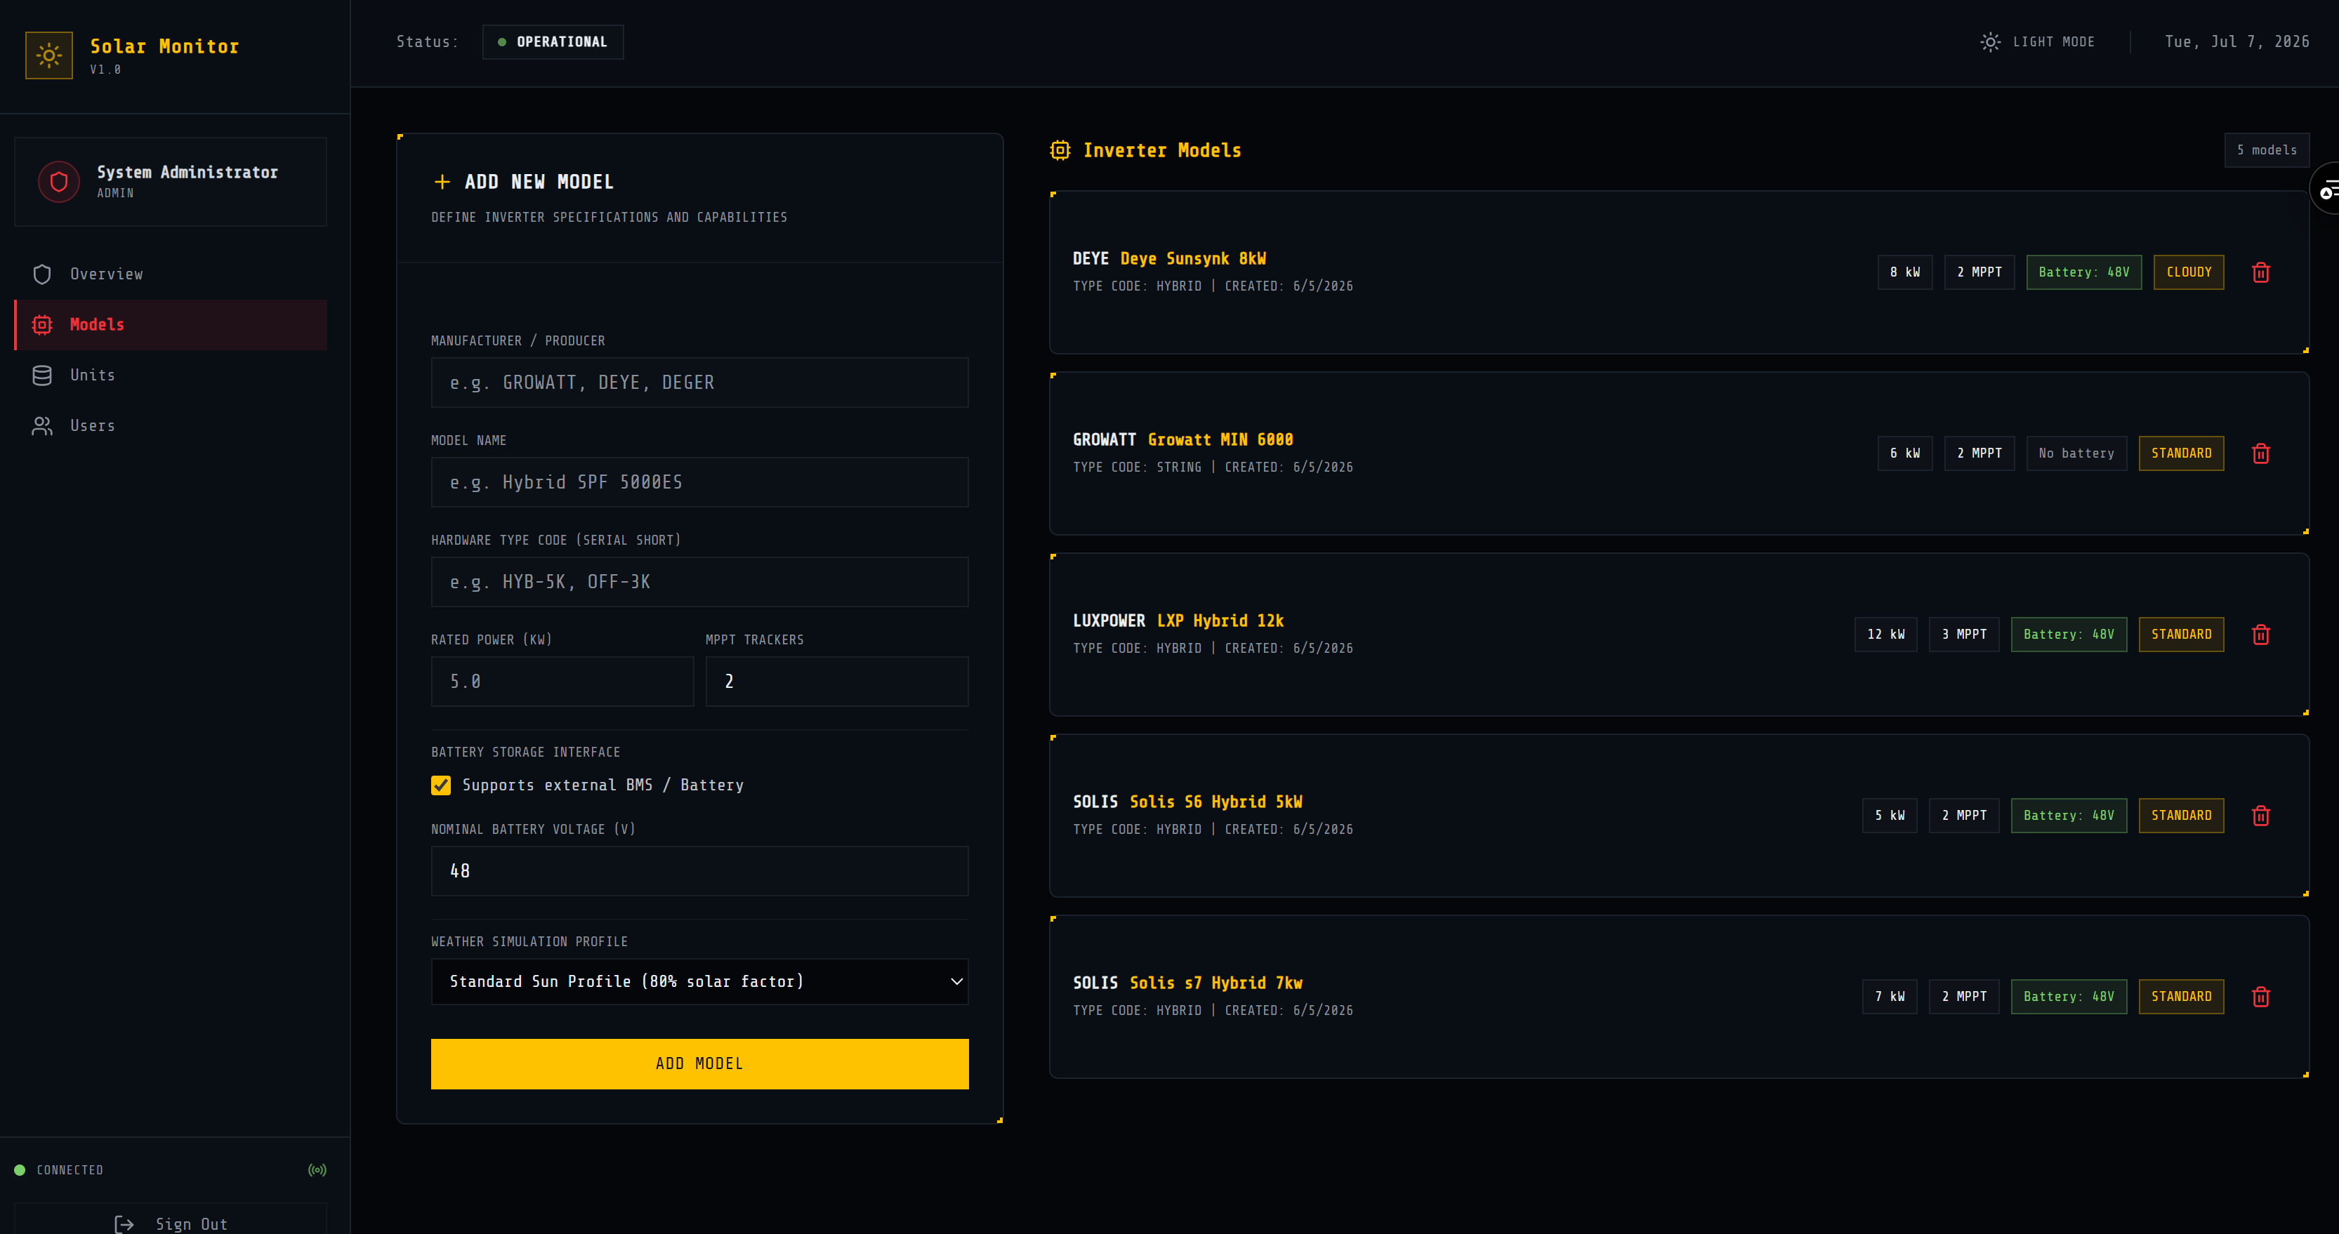The height and width of the screenshot is (1234, 2339).
Task: Click the STANDARD tag on Growatt row
Action: click(x=2181, y=453)
